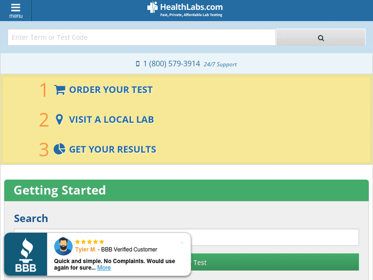Open the hamburger menu

[16, 11]
